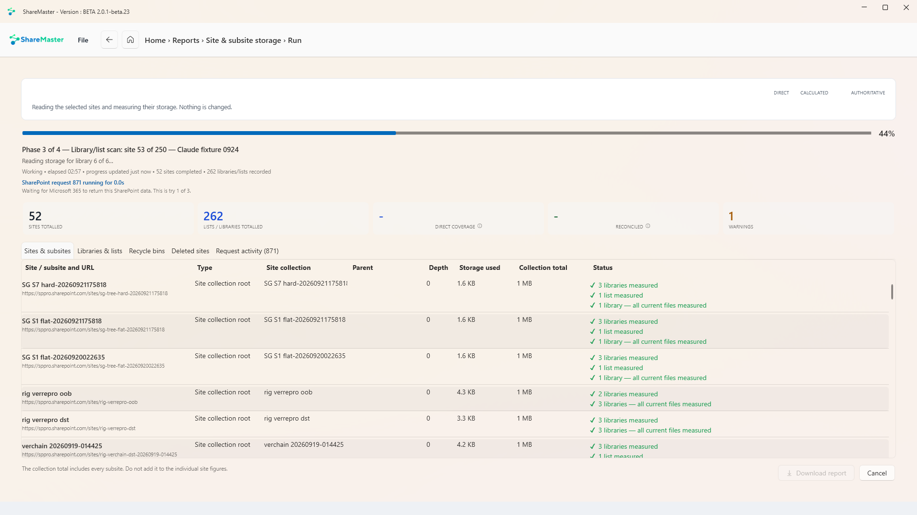Open the Deleted sites tab
This screenshot has height=515, width=917.
[190, 251]
